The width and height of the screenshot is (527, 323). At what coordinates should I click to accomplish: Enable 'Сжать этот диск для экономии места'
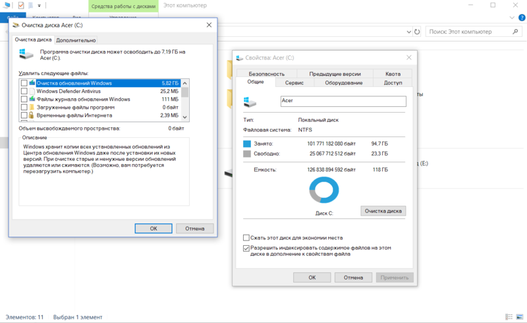[246, 238]
